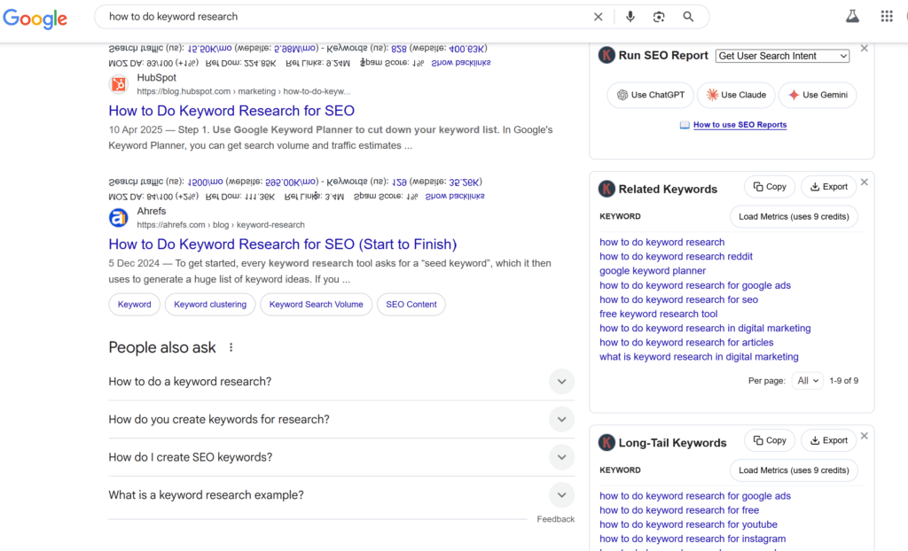Click the Google logo
Viewport: 908px width, 551px height.
[x=35, y=18]
